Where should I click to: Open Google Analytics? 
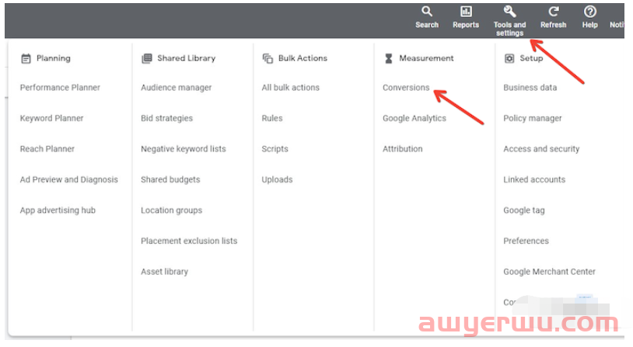point(414,118)
